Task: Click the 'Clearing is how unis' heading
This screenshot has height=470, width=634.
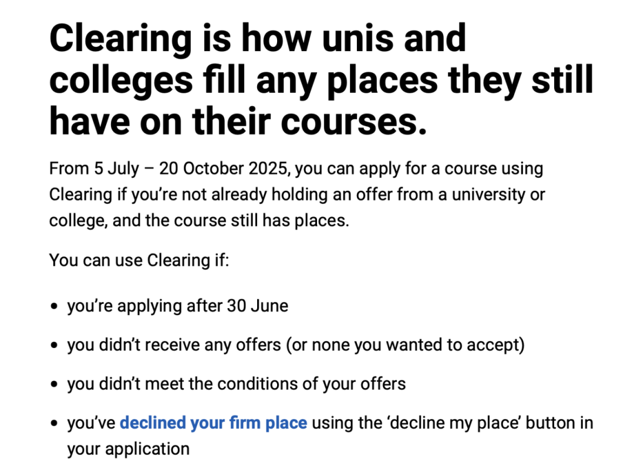Action: click(258, 38)
